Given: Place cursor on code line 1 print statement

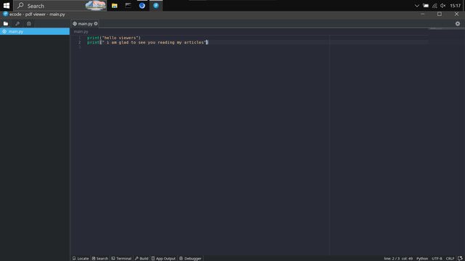Looking at the screenshot, I should [114, 38].
